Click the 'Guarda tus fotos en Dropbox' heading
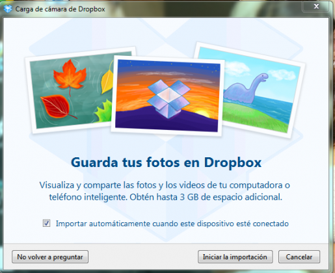 tap(166, 162)
